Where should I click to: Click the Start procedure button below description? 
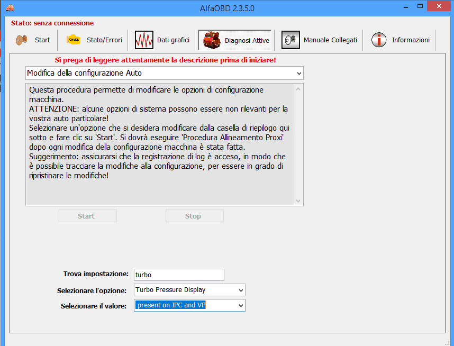click(88, 216)
